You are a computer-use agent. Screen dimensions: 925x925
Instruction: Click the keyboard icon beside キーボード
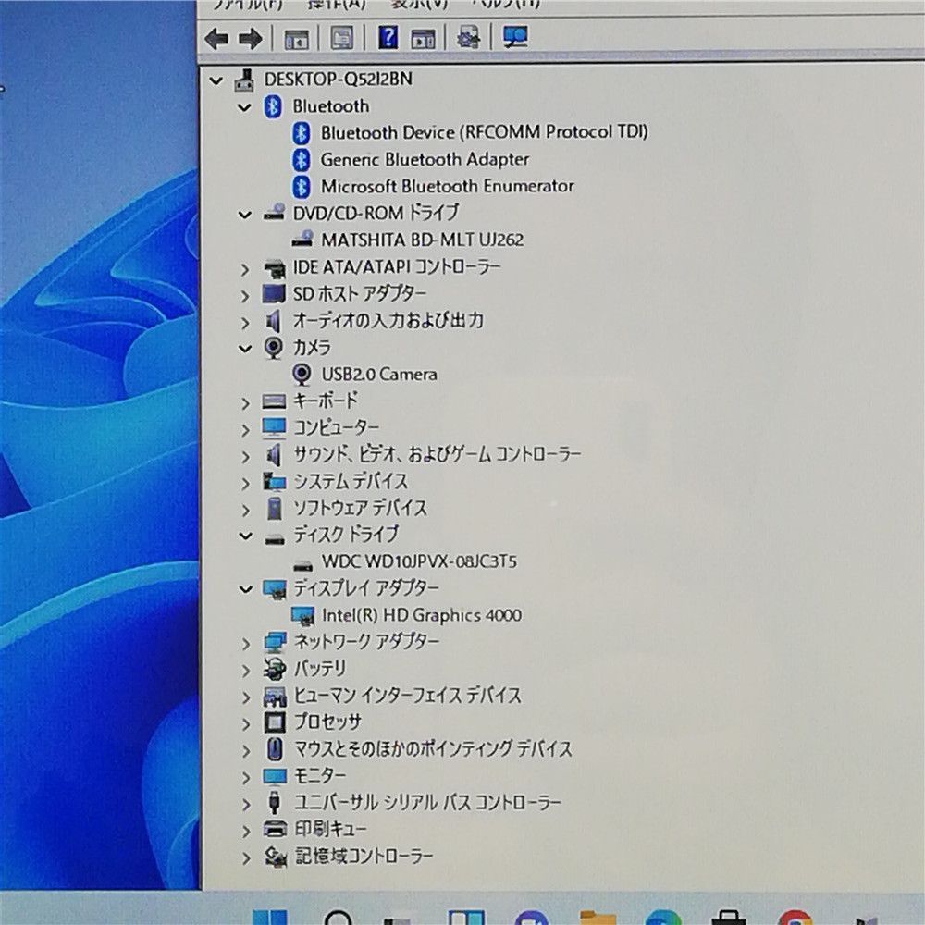click(275, 401)
